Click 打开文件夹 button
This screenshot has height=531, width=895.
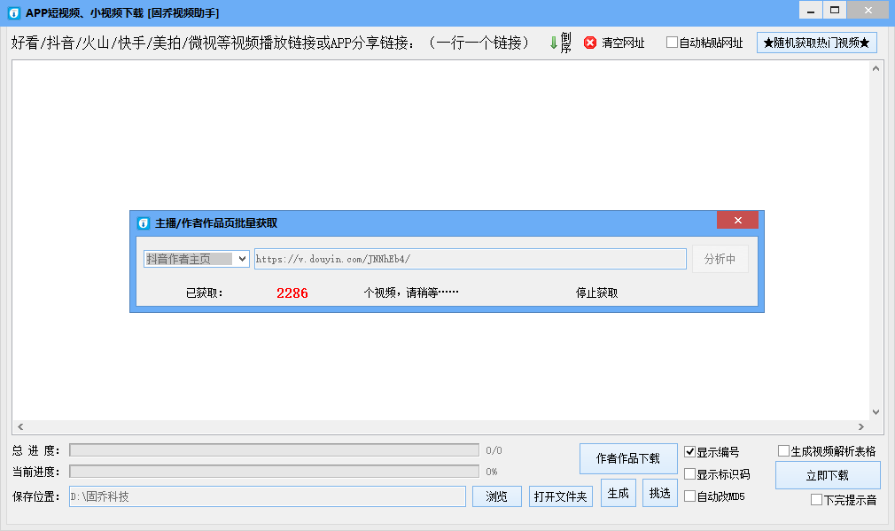561,496
